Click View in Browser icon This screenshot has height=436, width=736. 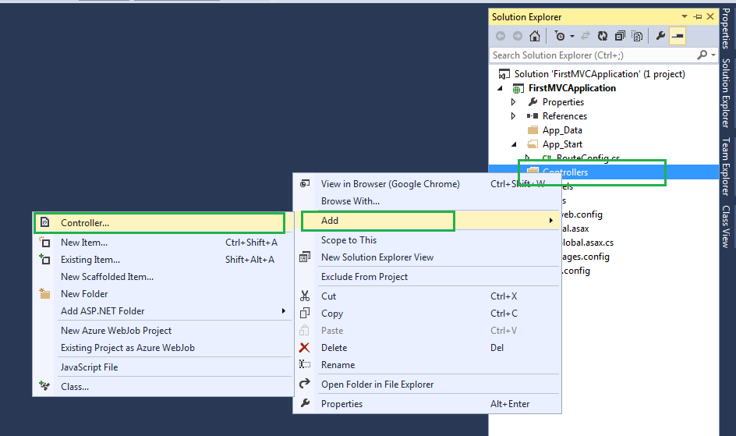point(305,183)
